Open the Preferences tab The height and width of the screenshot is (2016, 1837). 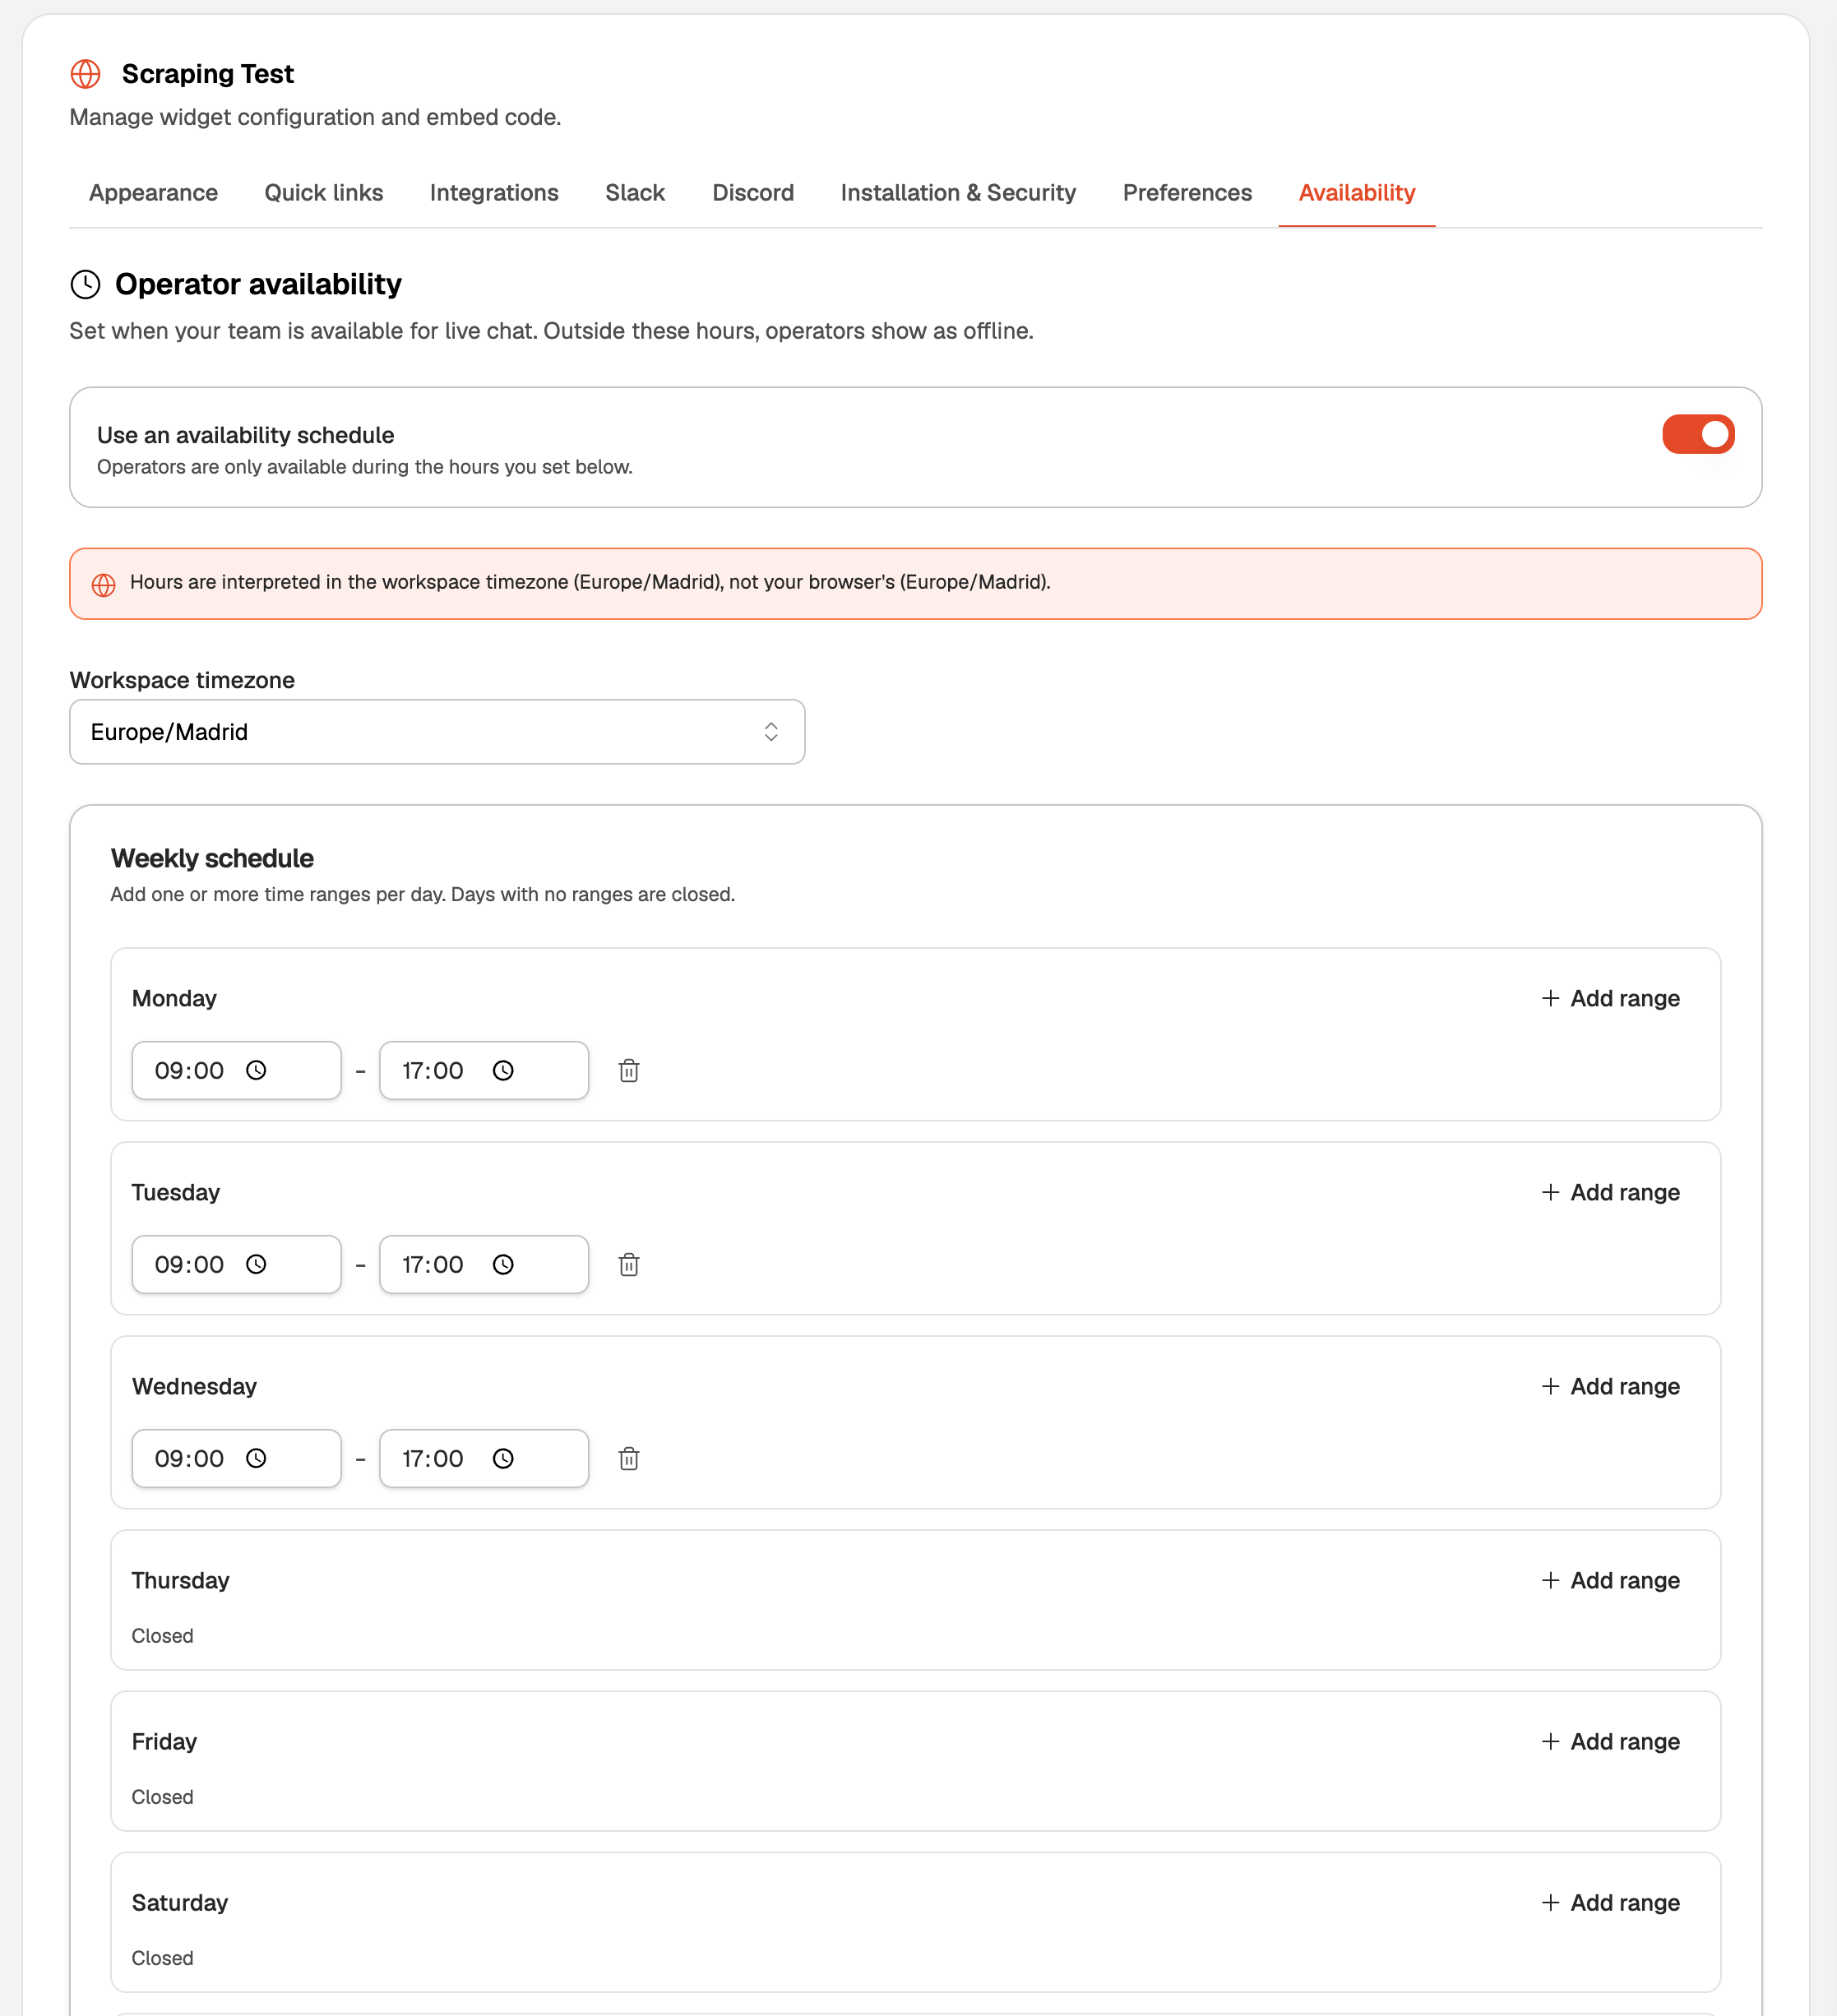point(1187,193)
